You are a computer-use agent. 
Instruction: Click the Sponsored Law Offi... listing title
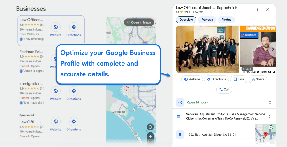28,122
